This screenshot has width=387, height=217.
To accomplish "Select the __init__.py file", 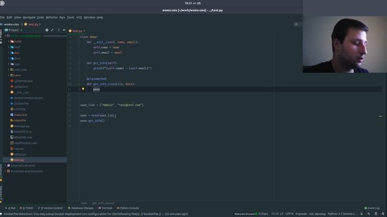I will (21, 92).
